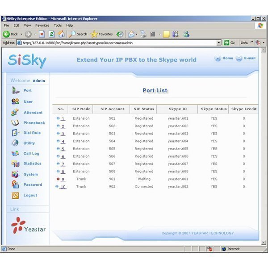The image size is (268, 268).
Task: Click the yellow note toolbar icon
Action: (166, 34)
